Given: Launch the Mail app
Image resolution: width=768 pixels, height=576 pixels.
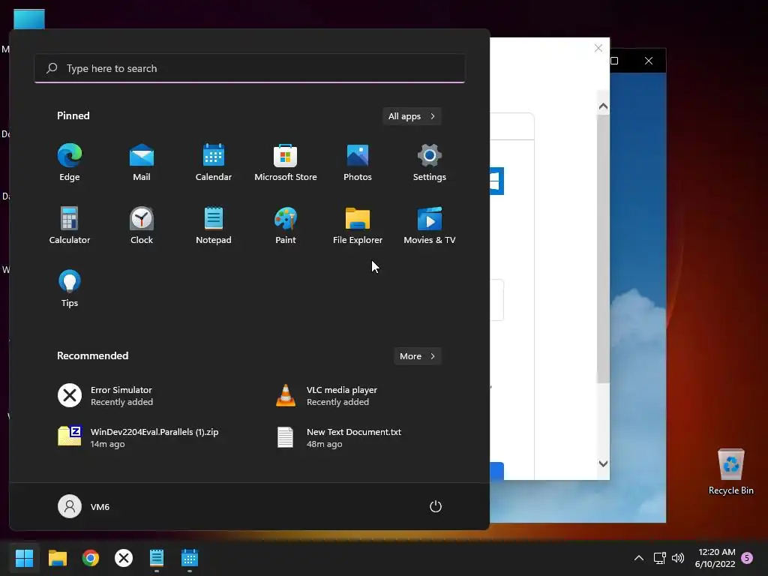Looking at the screenshot, I should (142, 163).
